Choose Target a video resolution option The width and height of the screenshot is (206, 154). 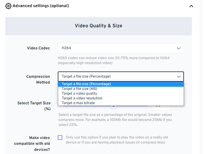121,98
